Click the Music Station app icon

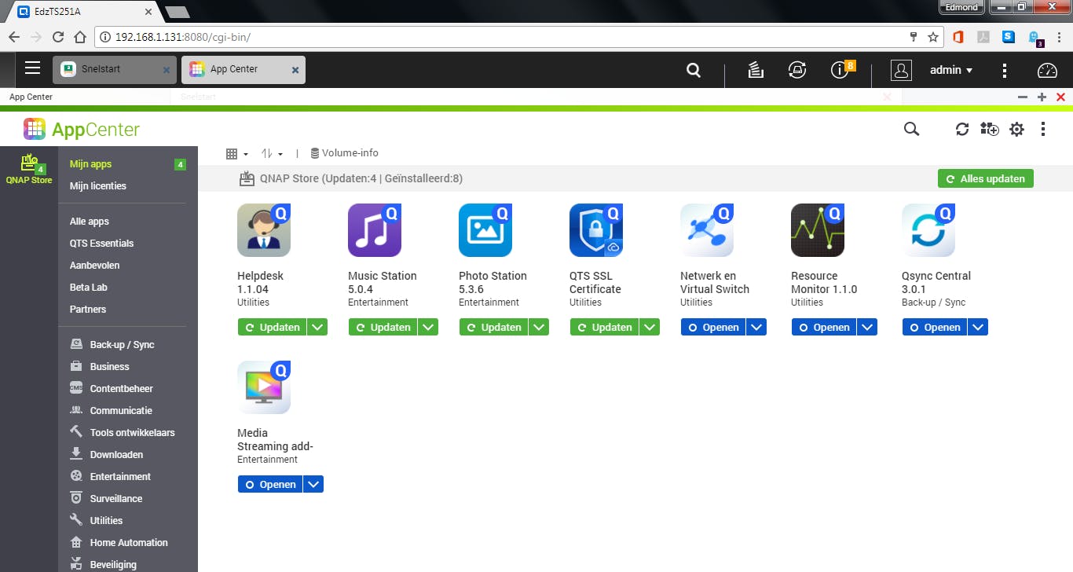(x=375, y=230)
